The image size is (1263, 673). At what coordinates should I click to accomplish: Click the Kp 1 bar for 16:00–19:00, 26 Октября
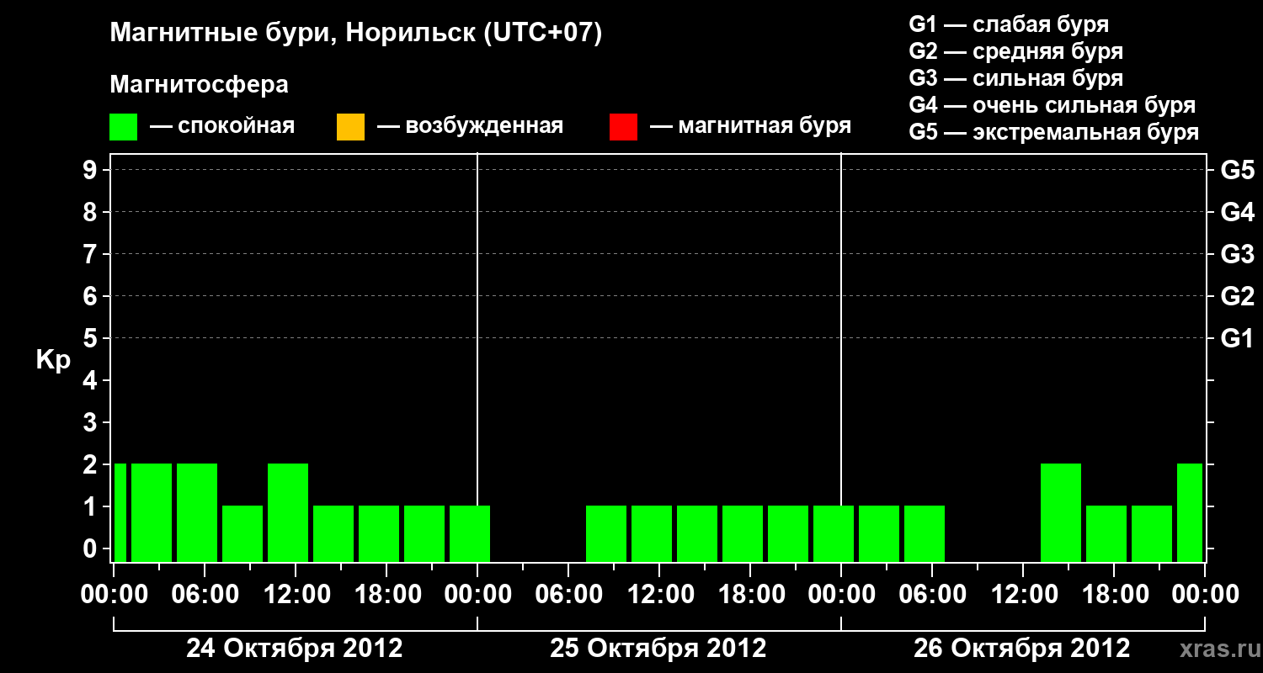[1106, 533]
